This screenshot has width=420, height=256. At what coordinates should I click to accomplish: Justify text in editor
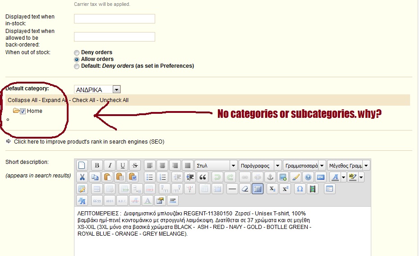coord(188,165)
